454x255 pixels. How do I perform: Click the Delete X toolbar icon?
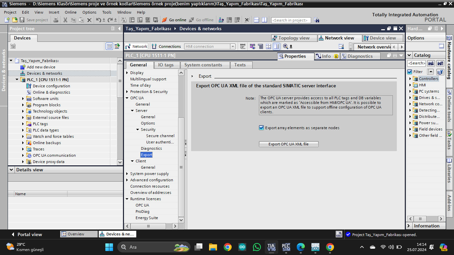point(89,20)
